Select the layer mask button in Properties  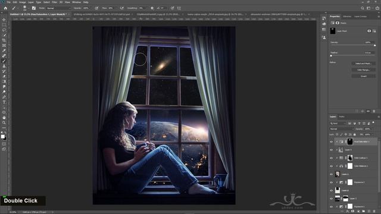tap(369, 31)
